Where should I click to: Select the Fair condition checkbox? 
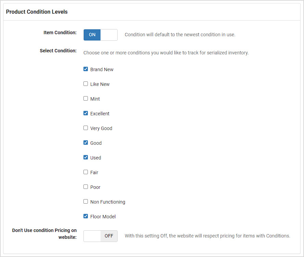tap(86, 172)
